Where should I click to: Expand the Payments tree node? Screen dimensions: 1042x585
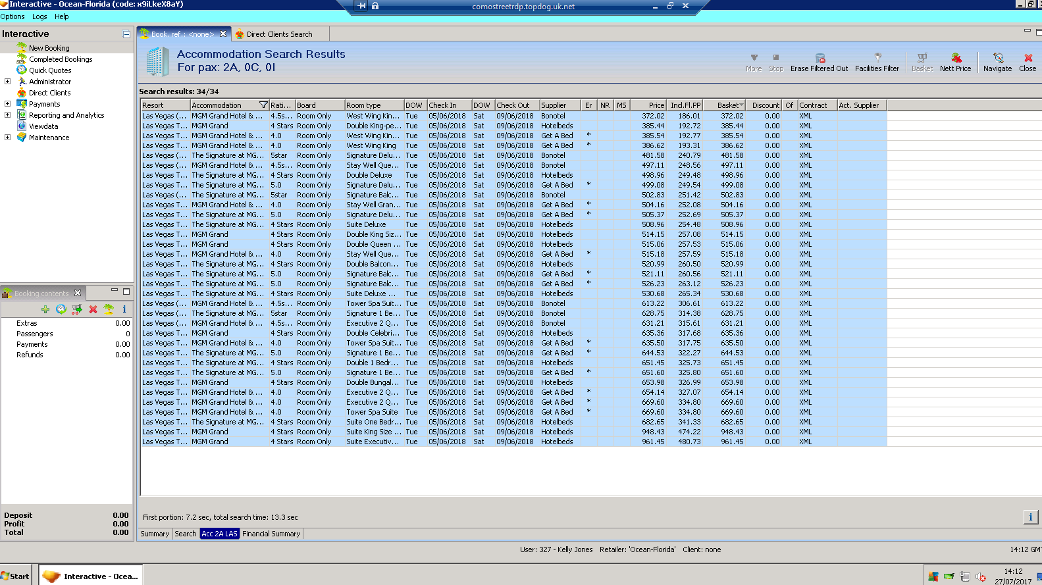point(7,104)
